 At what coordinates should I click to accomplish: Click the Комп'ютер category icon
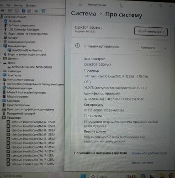point(5,75)
